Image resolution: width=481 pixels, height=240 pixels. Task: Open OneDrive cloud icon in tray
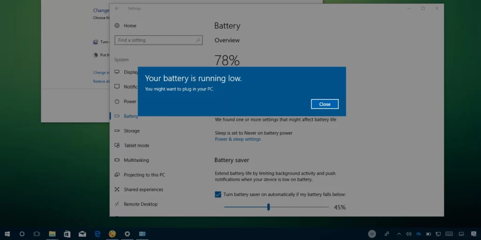click(x=419, y=234)
